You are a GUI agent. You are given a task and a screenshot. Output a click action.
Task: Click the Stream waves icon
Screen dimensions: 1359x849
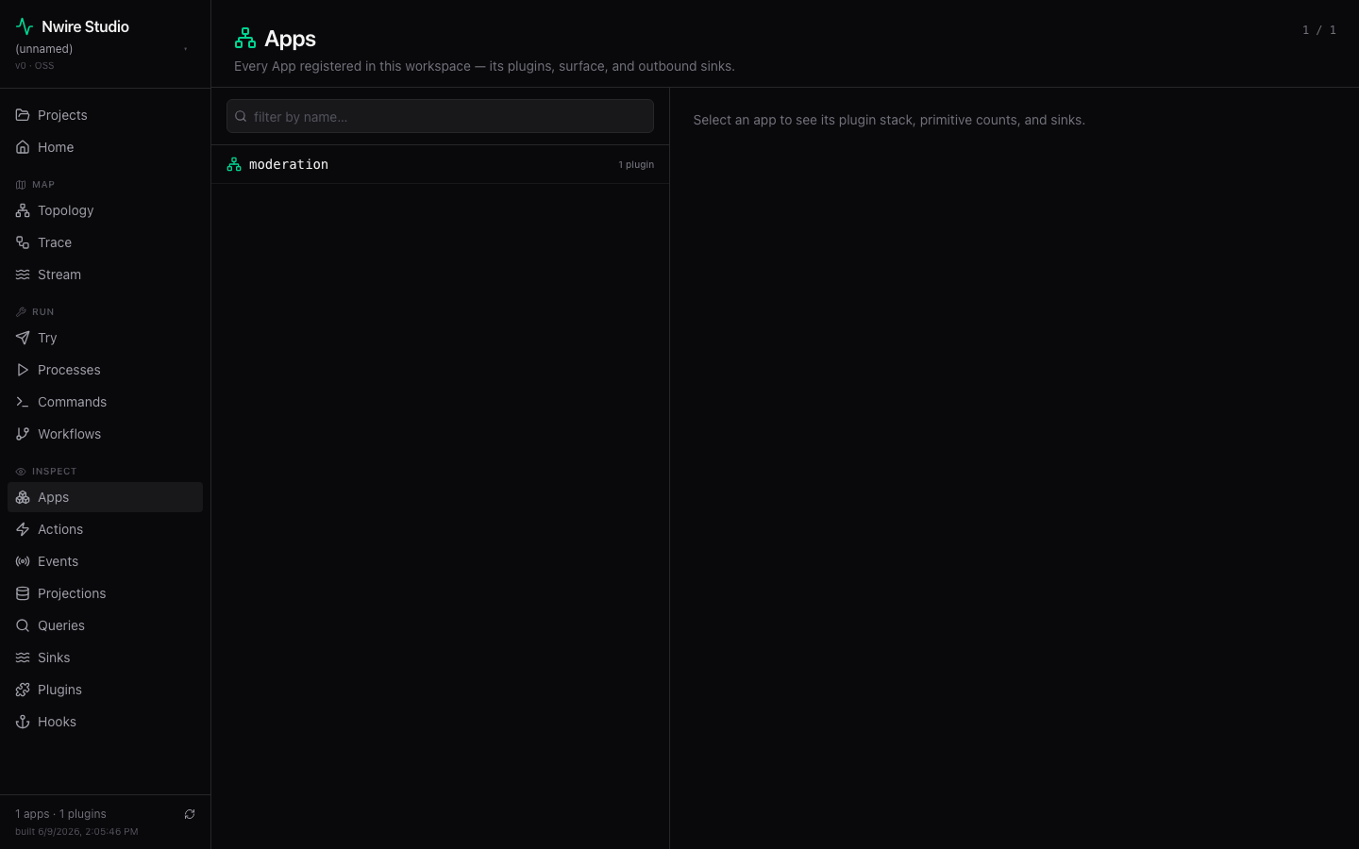pos(23,275)
